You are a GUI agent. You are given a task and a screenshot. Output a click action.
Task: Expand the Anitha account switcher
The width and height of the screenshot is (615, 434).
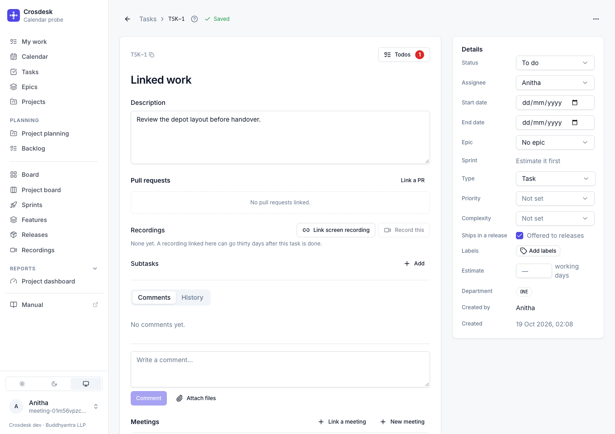pos(96,406)
